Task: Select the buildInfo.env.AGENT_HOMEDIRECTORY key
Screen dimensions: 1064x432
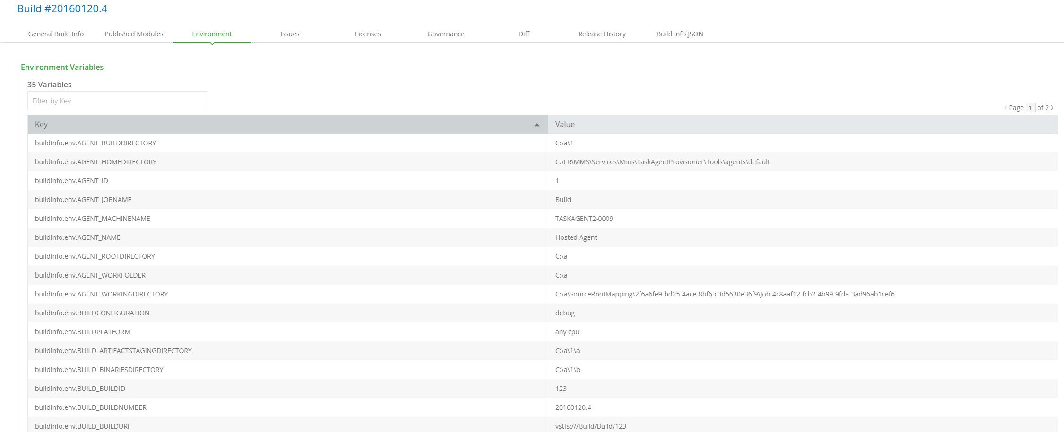Action: pyautogui.click(x=96, y=162)
